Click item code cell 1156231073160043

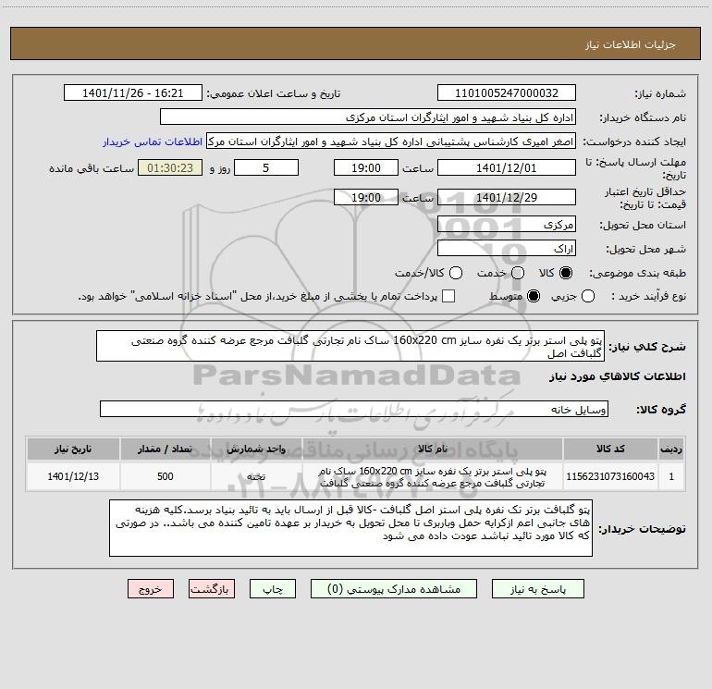click(x=610, y=476)
